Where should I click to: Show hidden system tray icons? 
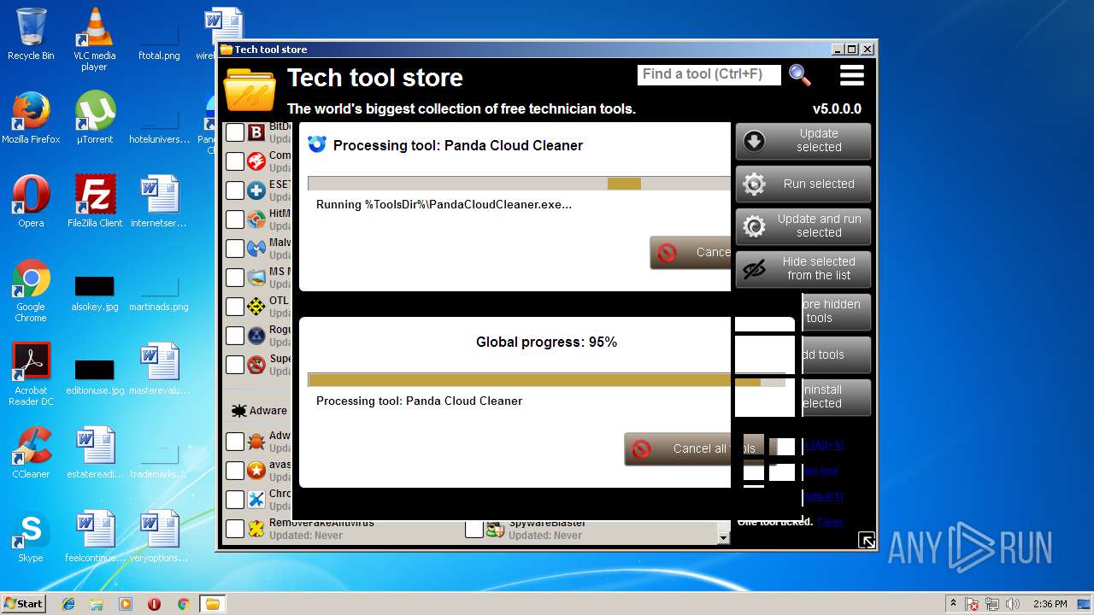coord(954,604)
